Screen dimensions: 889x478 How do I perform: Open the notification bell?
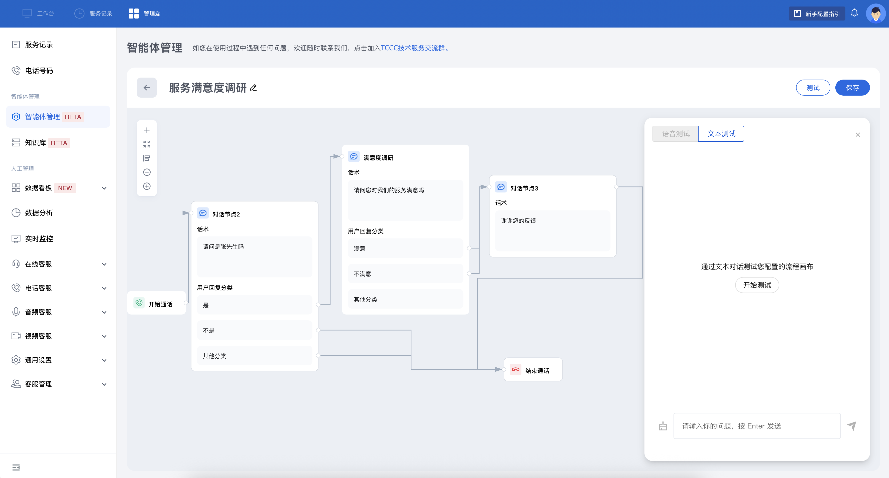854,13
